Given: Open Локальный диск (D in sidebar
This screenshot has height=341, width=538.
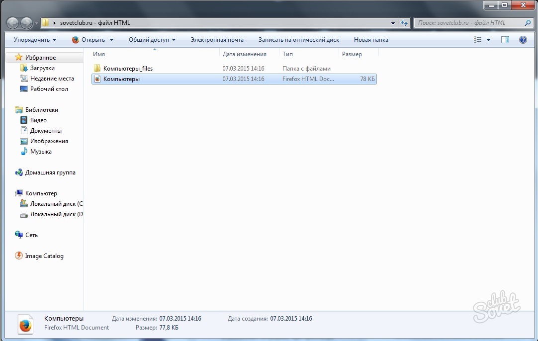Looking at the screenshot, I should point(56,214).
